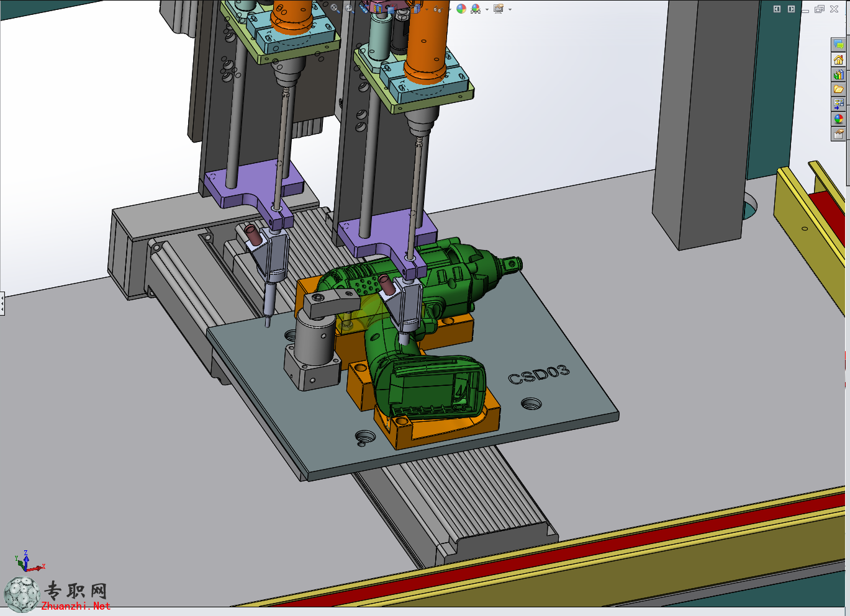The width and height of the screenshot is (850, 616).
Task: Expand the Apply Scene dropdown arrow
Action: pos(487,9)
